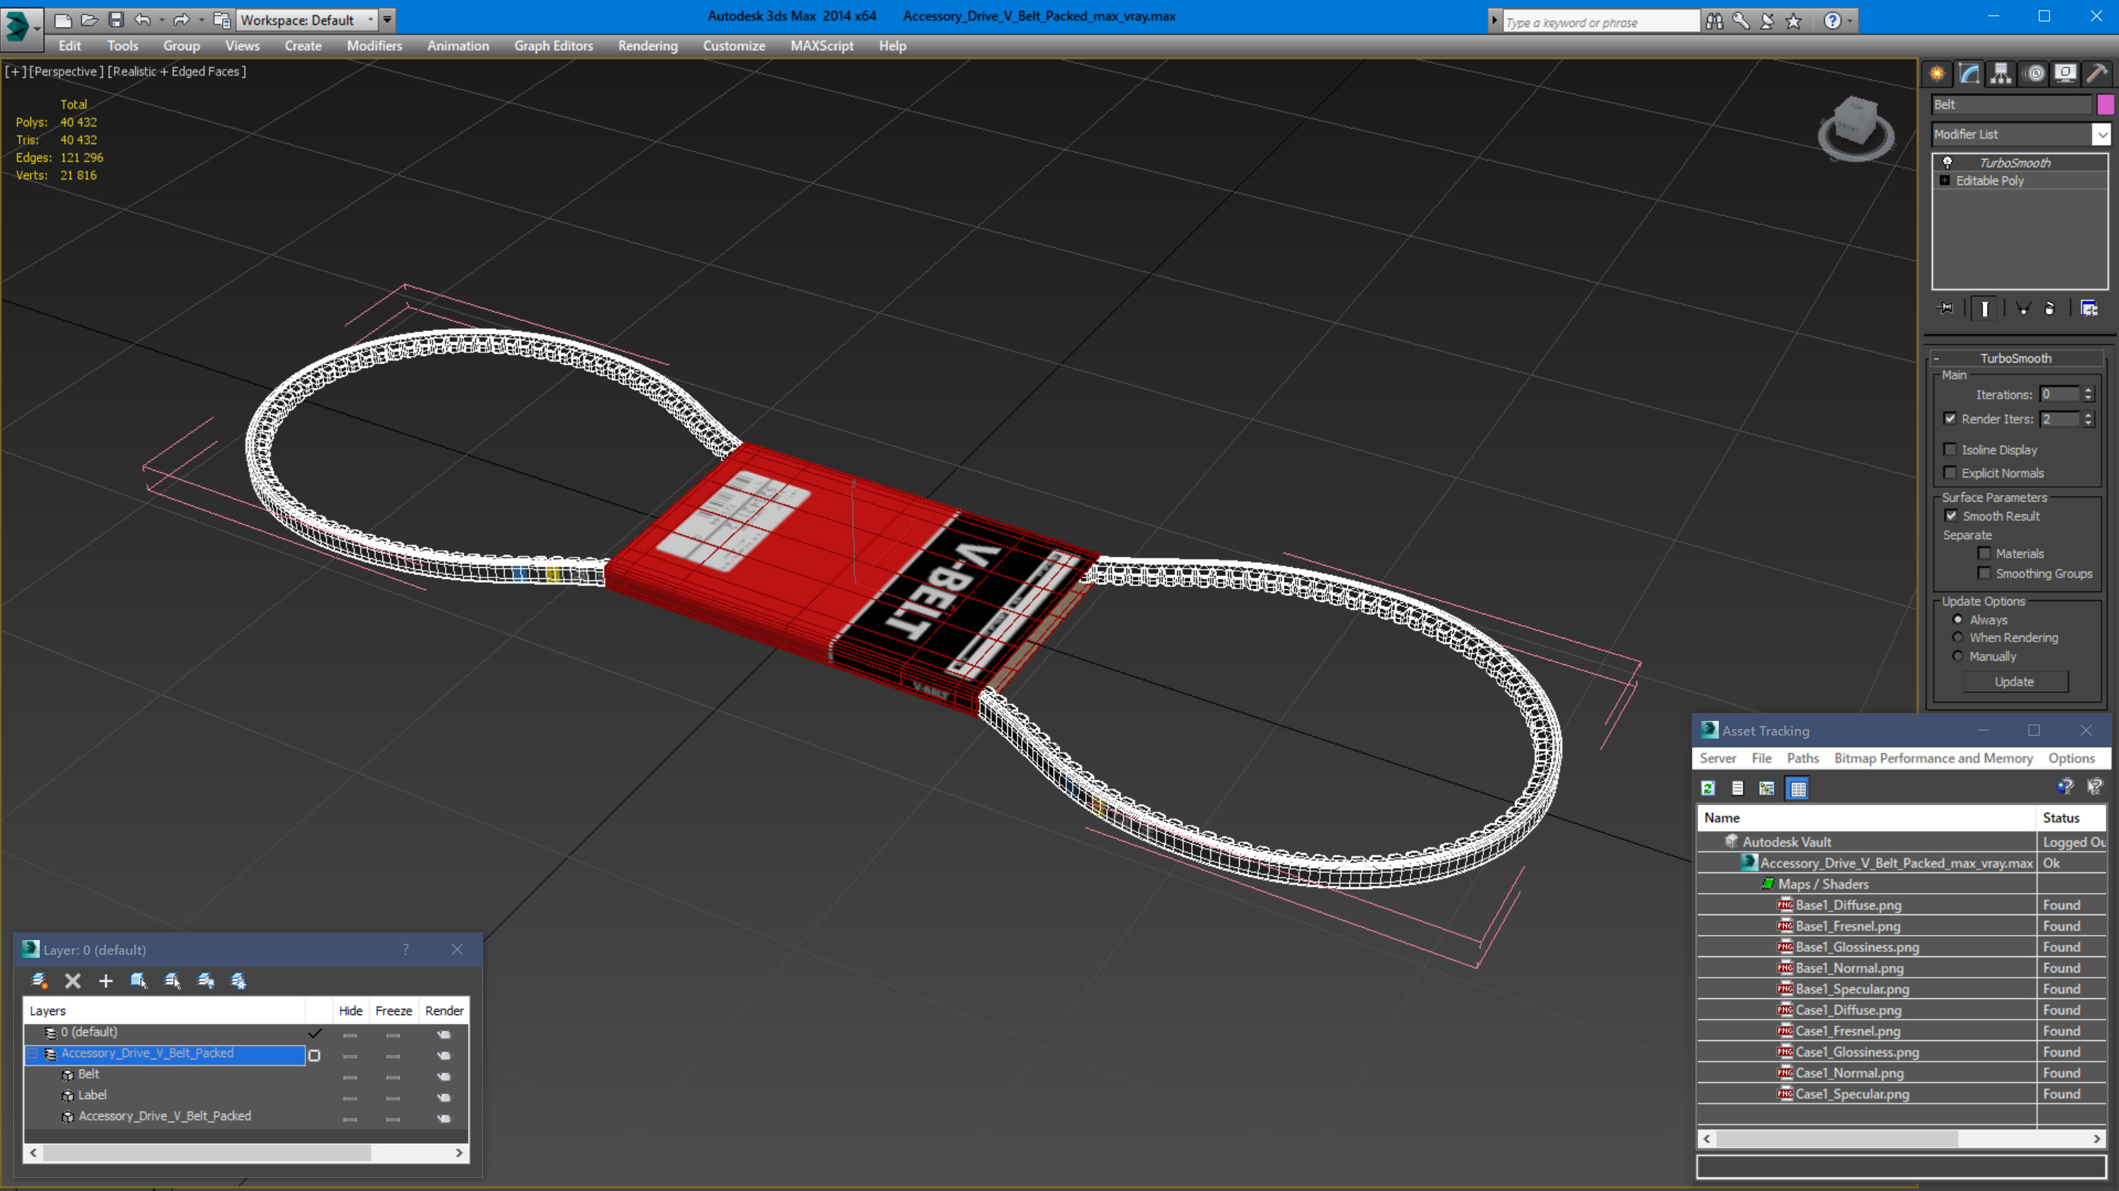This screenshot has height=1191, width=2119.
Task: Enable Isoline Display checkbox
Action: point(1950,449)
